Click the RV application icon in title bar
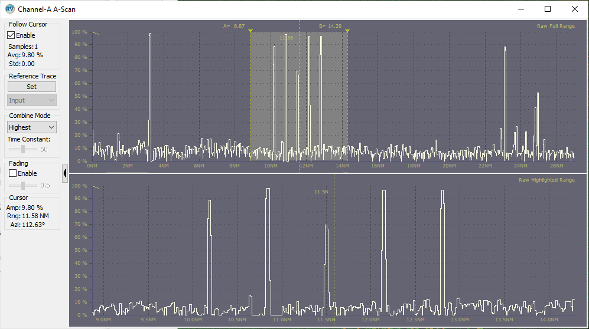The width and height of the screenshot is (589, 329). click(9, 9)
